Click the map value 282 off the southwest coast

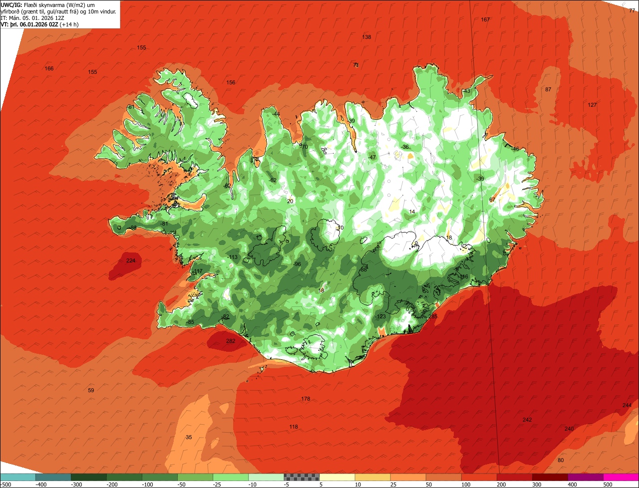click(x=231, y=341)
